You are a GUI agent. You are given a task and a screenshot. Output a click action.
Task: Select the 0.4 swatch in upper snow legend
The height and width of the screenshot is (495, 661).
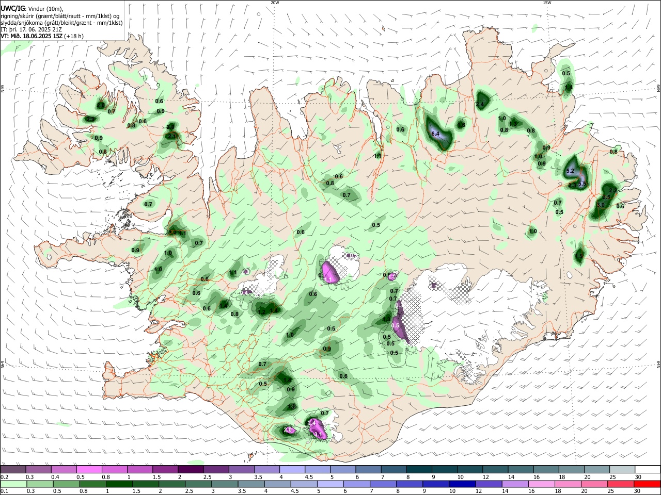pos(64,470)
